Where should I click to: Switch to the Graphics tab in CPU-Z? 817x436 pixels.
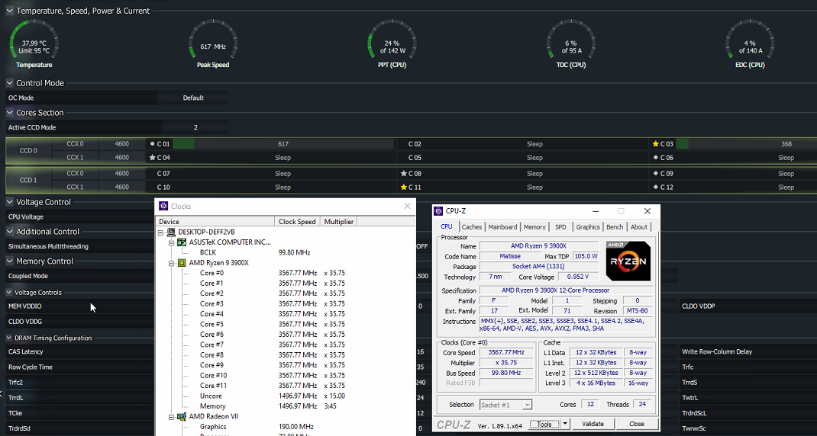(588, 227)
